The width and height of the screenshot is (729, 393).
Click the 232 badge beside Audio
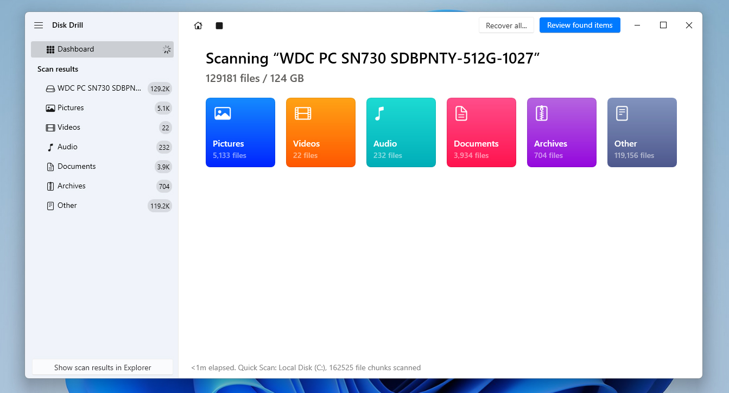(164, 147)
